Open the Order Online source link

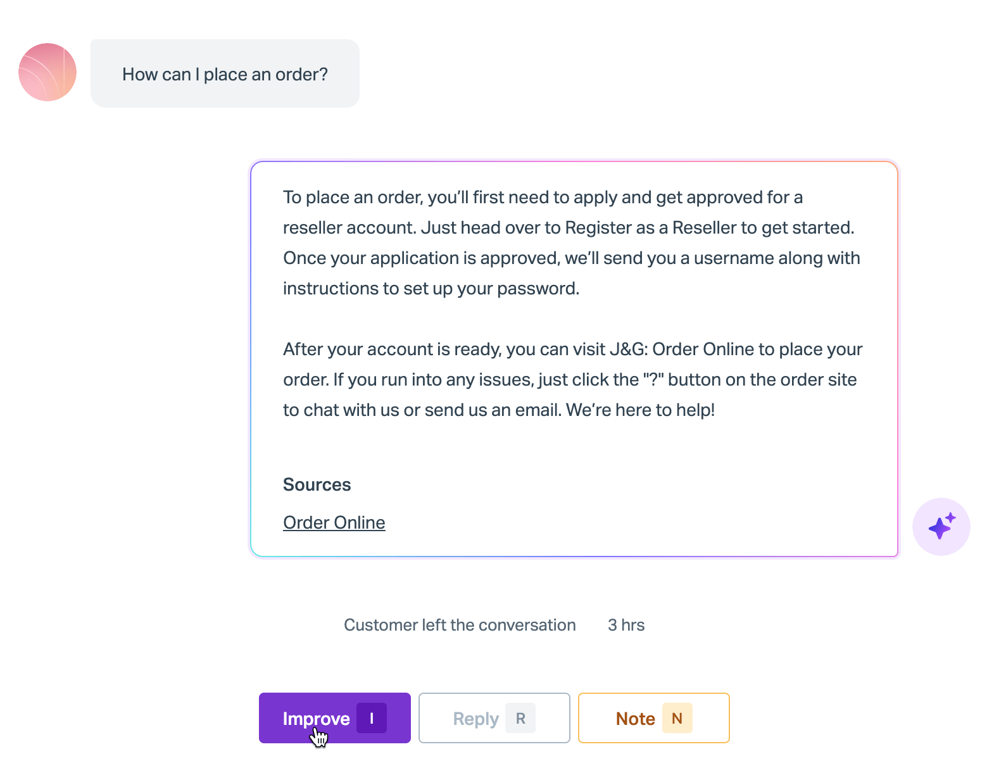[x=334, y=522]
